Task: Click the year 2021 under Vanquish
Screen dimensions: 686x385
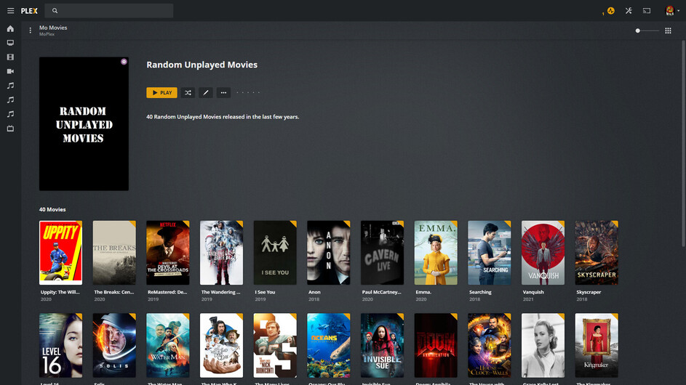Action: 528,299
